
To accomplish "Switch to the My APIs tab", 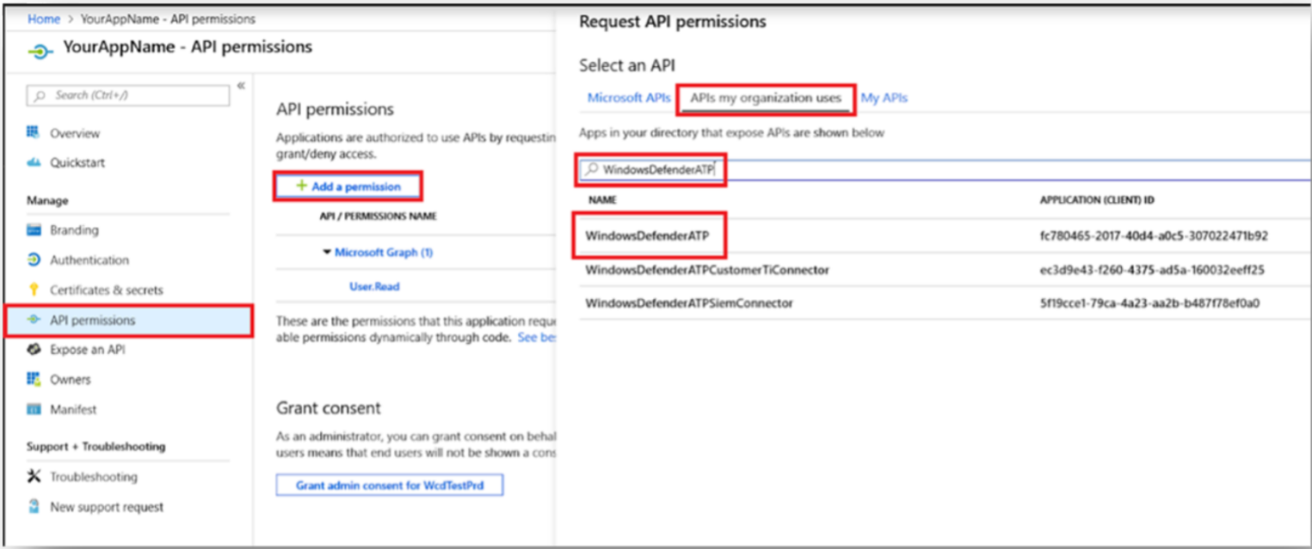I will pyautogui.click(x=884, y=98).
